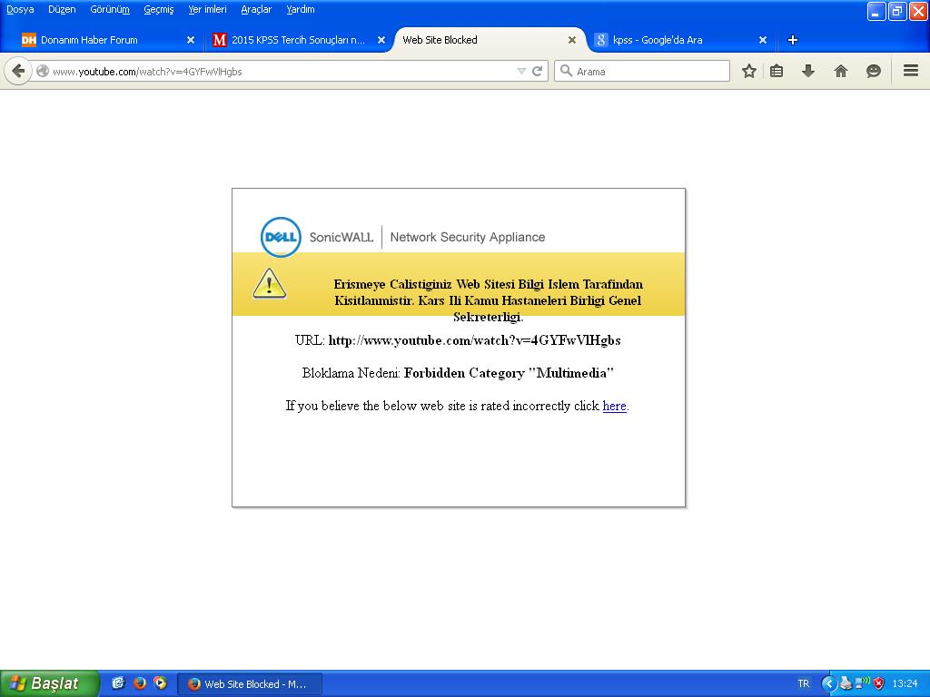Show bookmarks list icon

[777, 72]
